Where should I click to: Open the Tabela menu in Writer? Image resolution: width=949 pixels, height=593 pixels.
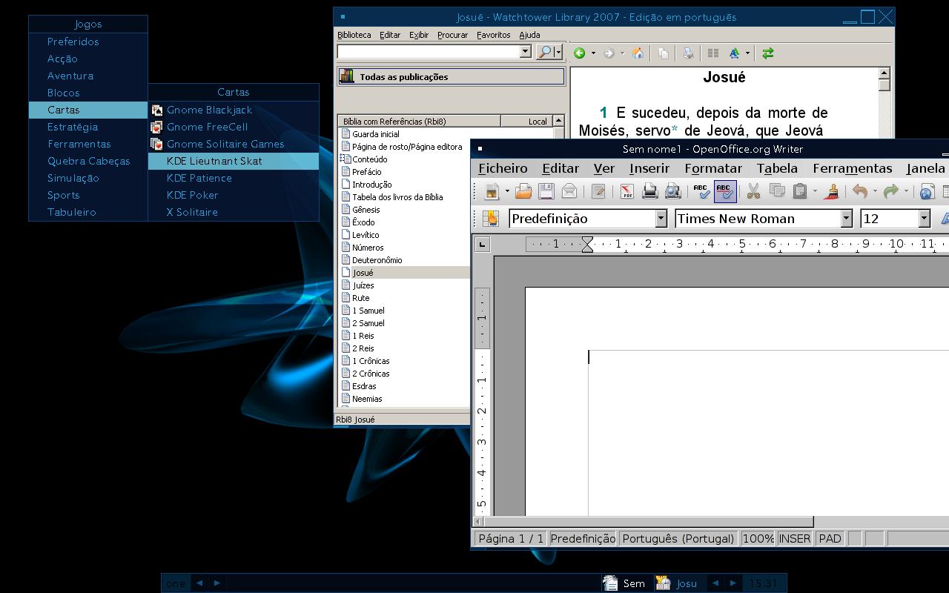pyautogui.click(x=777, y=168)
